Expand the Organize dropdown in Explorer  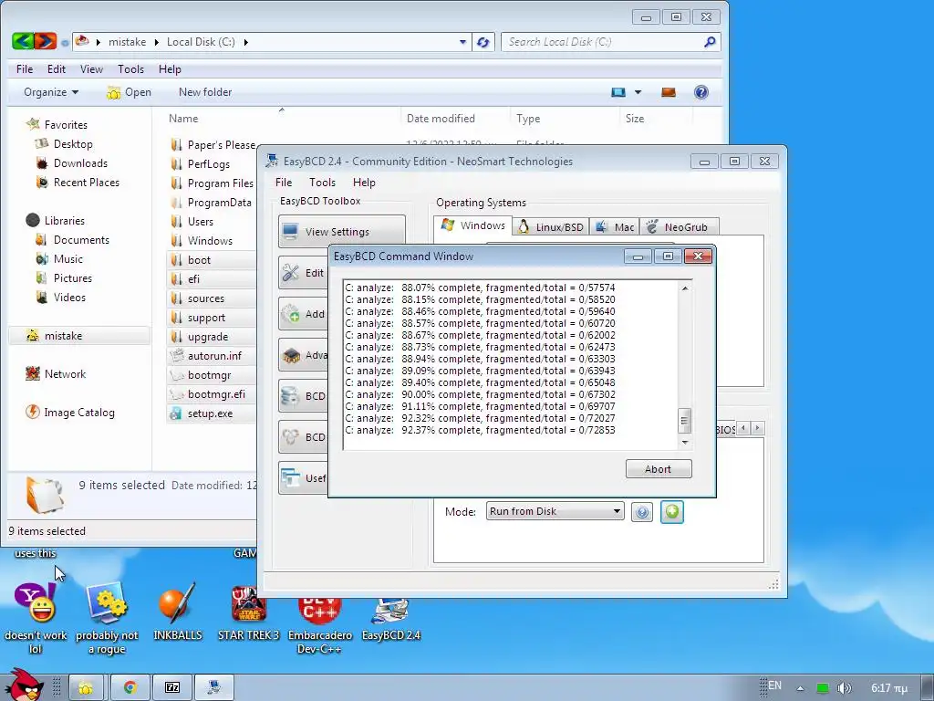tap(51, 92)
